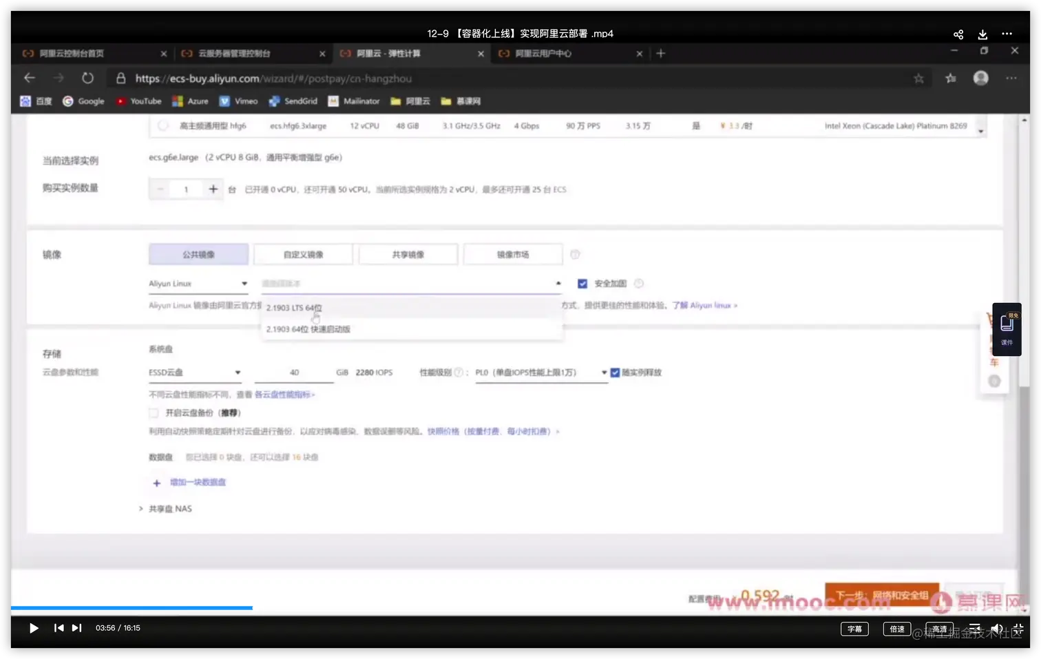Select the 镜像市场 tab

[x=513, y=255]
